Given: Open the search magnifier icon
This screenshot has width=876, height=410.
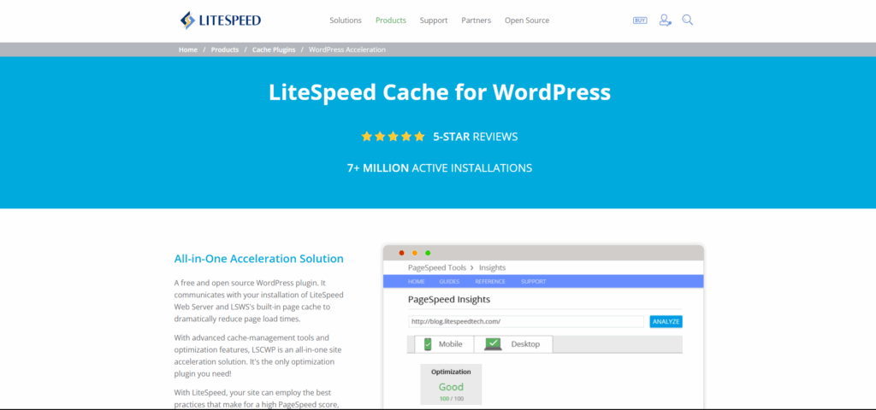Looking at the screenshot, I should [688, 20].
